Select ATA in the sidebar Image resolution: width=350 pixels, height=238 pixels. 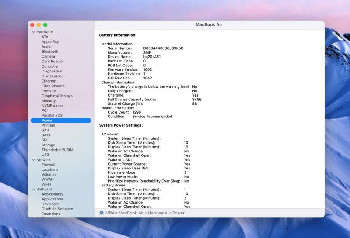pos(45,37)
